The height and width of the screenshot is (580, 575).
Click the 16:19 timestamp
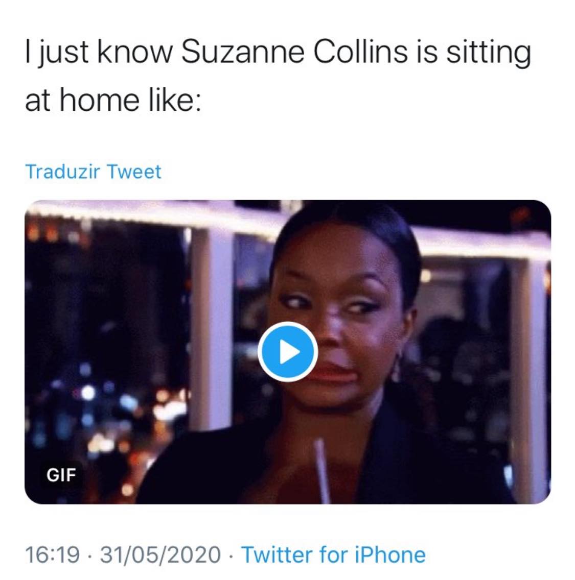click(x=52, y=554)
